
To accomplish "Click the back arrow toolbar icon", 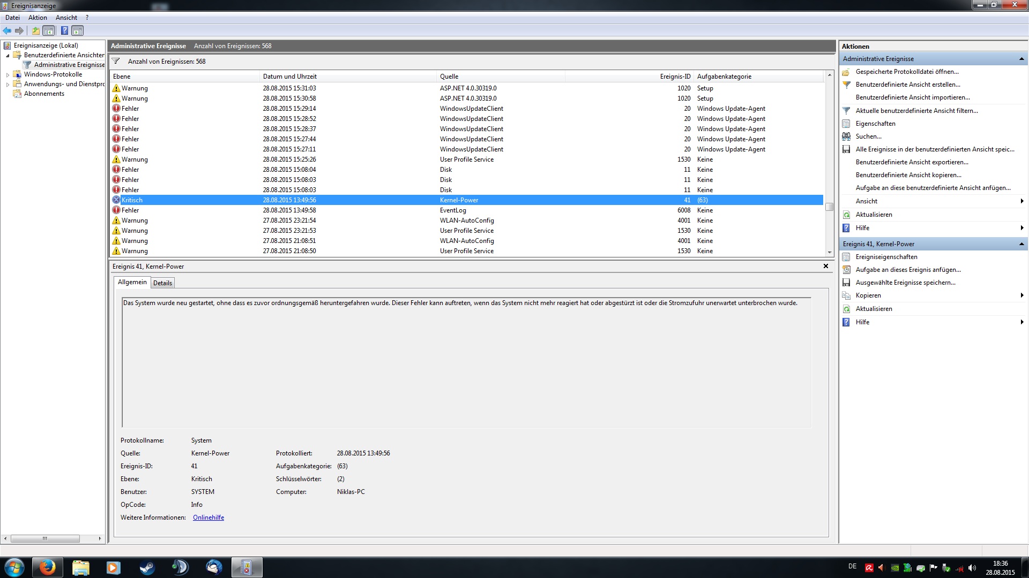I will point(7,31).
